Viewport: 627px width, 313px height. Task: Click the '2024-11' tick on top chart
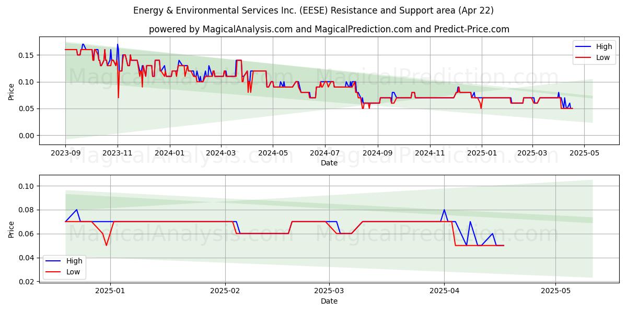[430, 153]
